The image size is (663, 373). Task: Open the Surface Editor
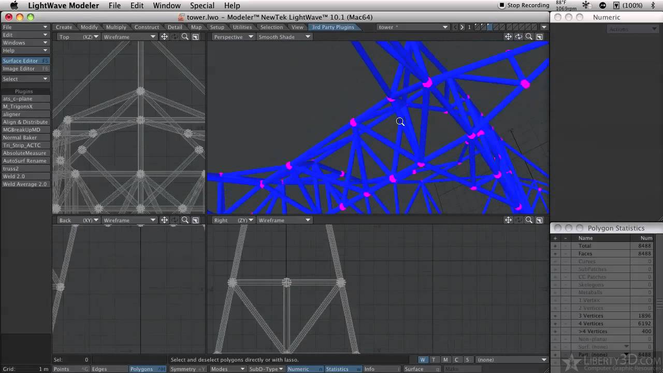coord(25,61)
